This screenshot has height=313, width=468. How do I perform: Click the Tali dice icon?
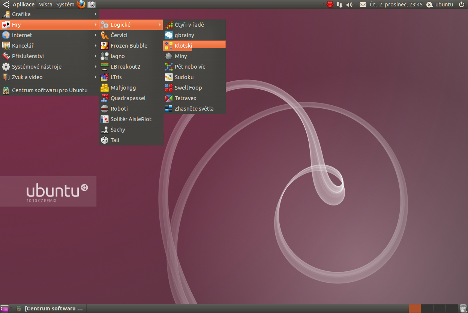pyautogui.click(x=105, y=140)
